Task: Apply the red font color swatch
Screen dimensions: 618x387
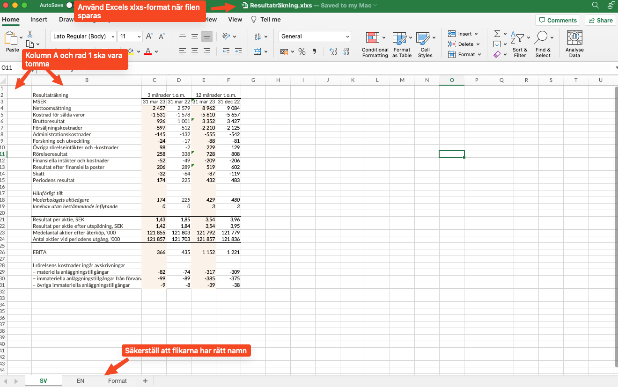Action: (148, 51)
